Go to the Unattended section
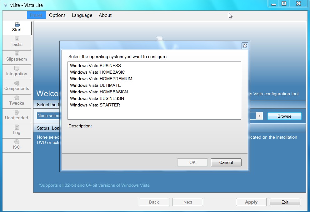The width and height of the screenshot is (310, 212). (17, 116)
